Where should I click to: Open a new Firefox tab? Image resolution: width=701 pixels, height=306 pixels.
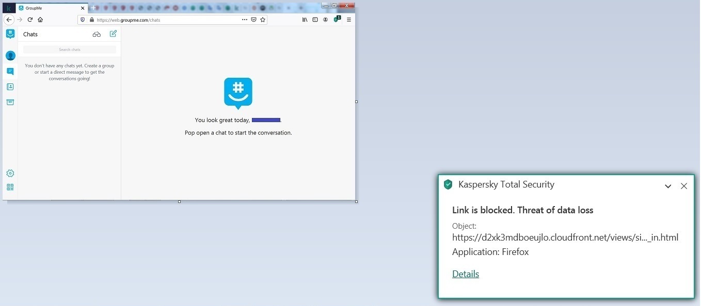[x=93, y=8]
